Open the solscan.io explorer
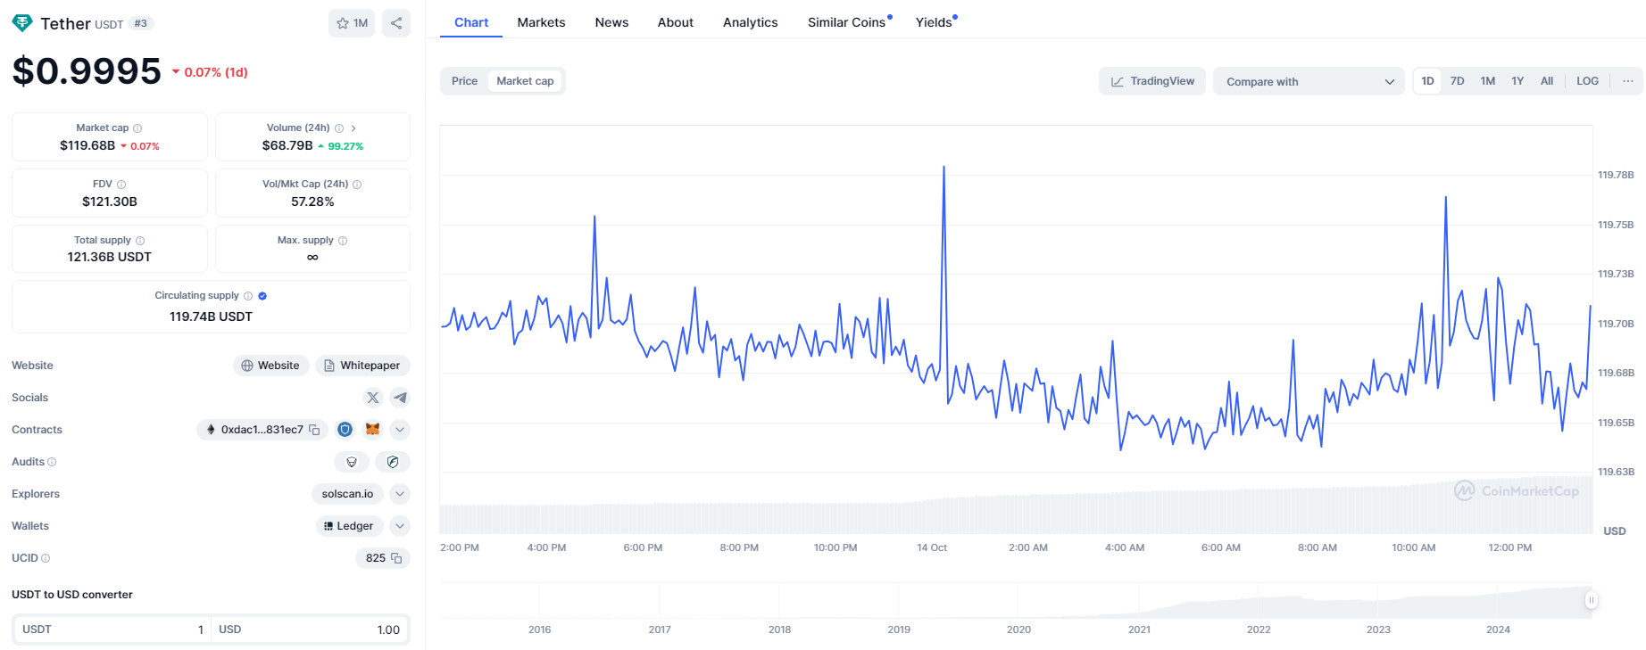Image resolution: width=1646 pixels, height=650 pixels. [x=347, y=494]
